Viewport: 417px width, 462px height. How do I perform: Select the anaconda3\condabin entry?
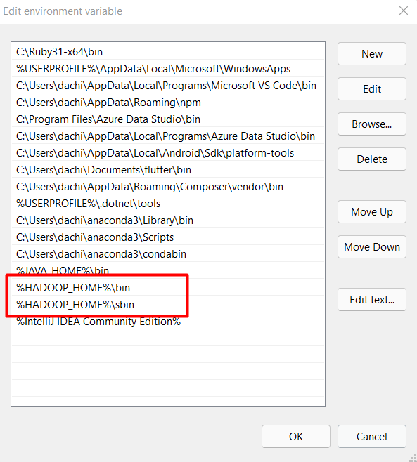click(168, 253)
